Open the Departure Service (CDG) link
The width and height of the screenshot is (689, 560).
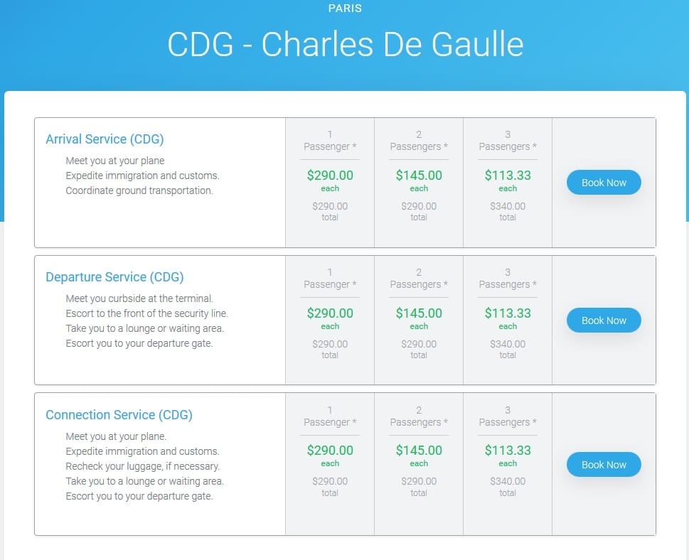[114, 277]
